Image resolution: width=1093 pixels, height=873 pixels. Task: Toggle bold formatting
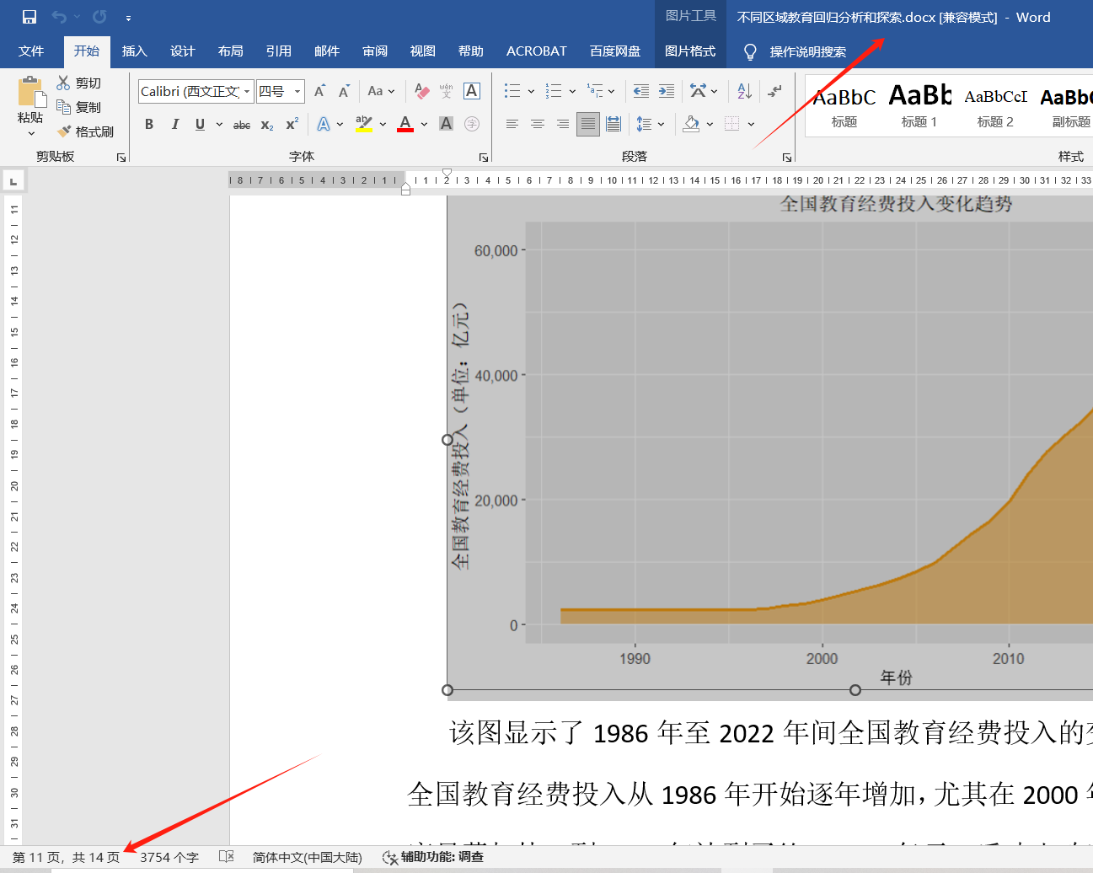coord(149,125)
